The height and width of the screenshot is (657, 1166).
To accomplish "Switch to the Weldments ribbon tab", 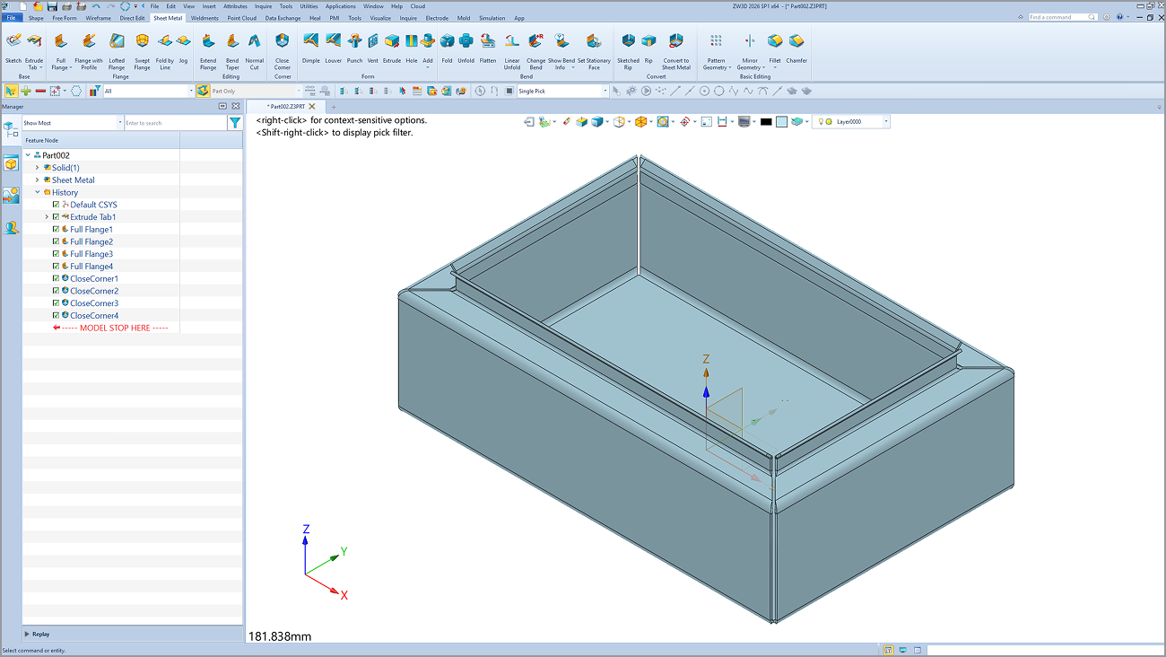I will point(204,18).
